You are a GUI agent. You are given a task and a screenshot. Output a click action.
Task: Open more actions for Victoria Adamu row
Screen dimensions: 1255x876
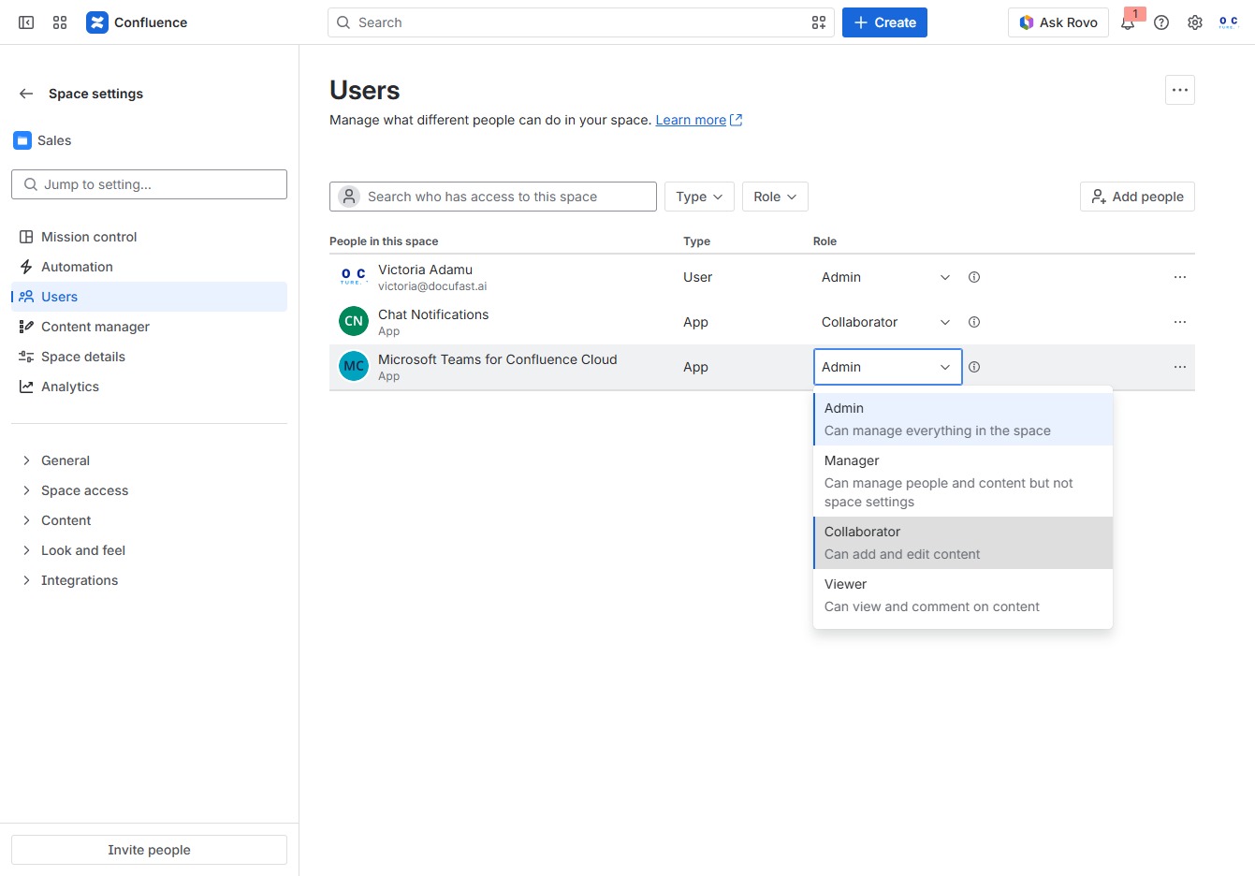(1180, 277)
